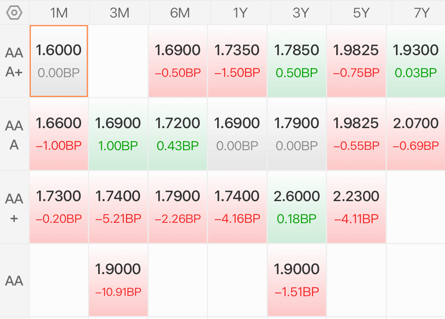
Task: Open AAA 7Y cell showing 2.0700
Action: (x=416, y=134)
